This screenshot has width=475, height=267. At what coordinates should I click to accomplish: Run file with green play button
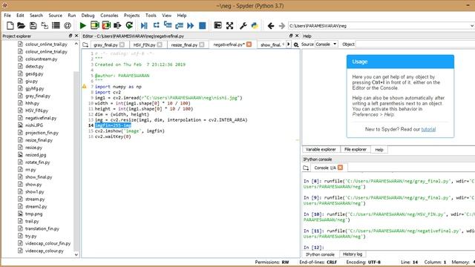point(82,26)
